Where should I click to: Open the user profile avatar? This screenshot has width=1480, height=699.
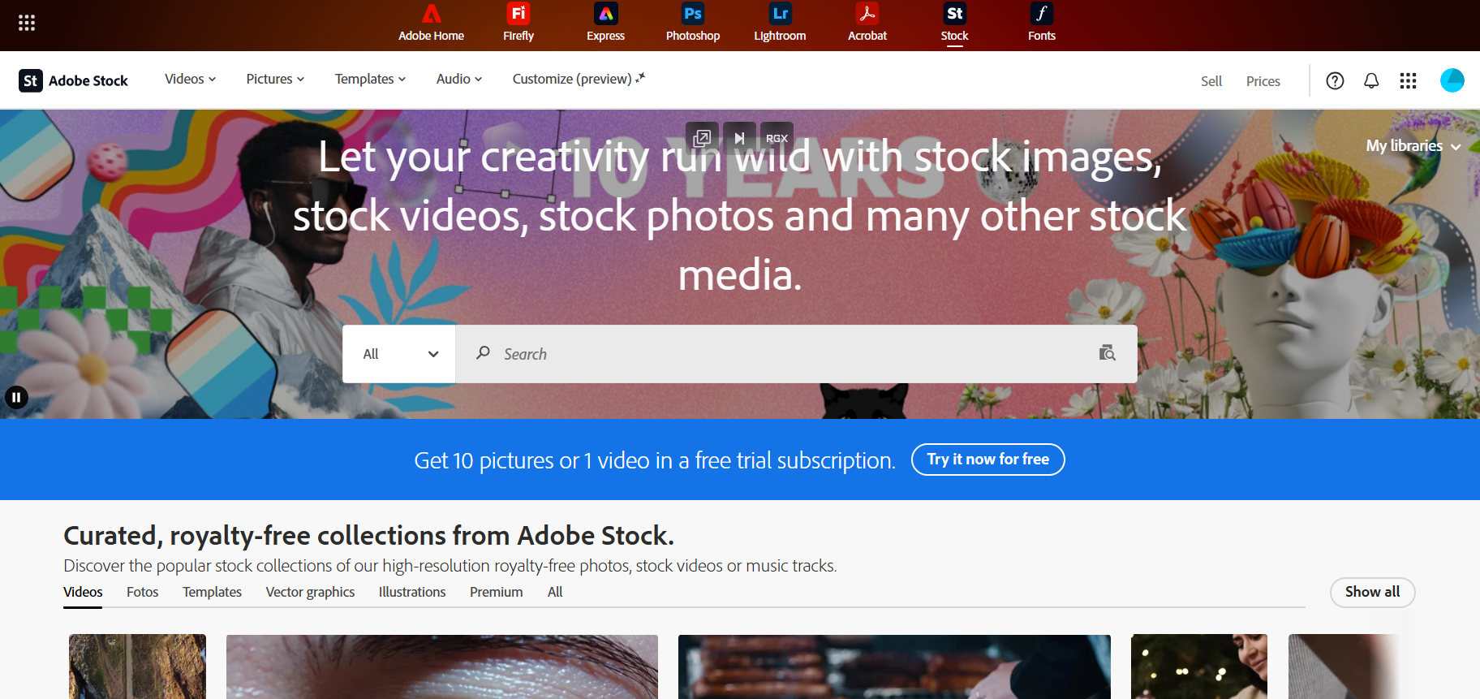click(x=1452, y=80)
